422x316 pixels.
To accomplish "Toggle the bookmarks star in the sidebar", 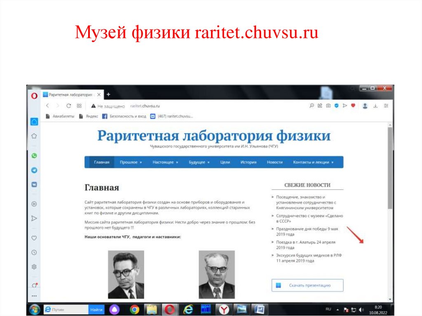I will [34, 135].
